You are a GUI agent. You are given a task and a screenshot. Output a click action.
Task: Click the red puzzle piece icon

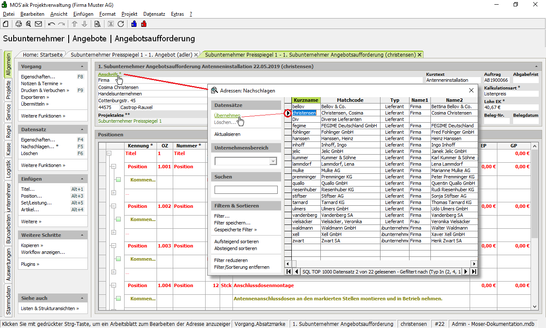pyautogui.click(x=144, y=24)
